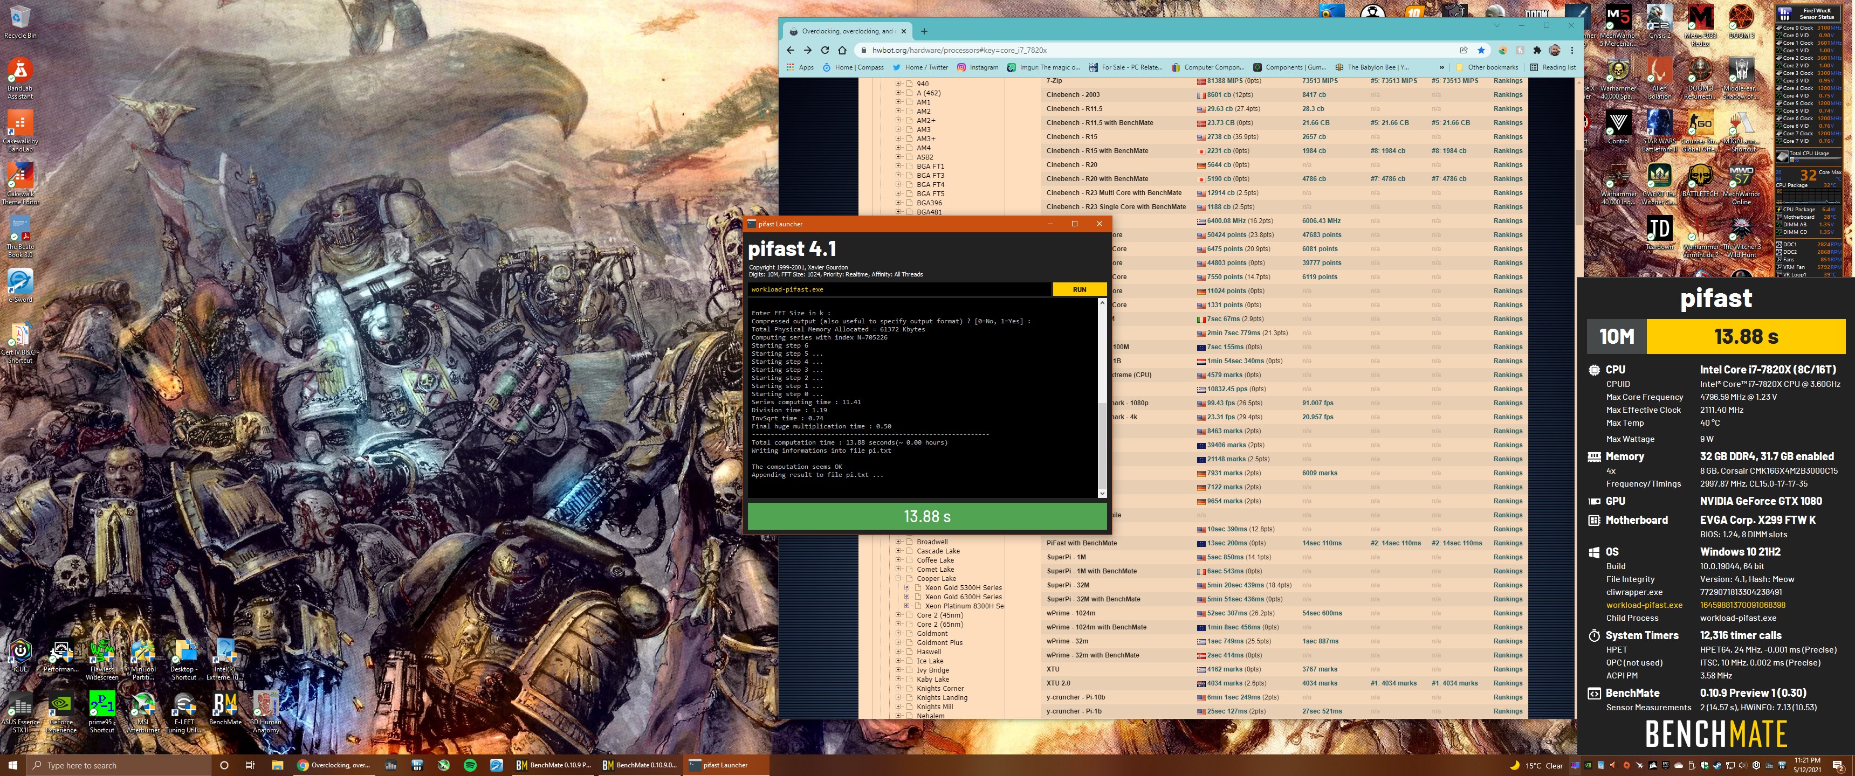Open Chrome home page icon
Viewport: 1855px width, 776px height.
(x=842, y=51)
